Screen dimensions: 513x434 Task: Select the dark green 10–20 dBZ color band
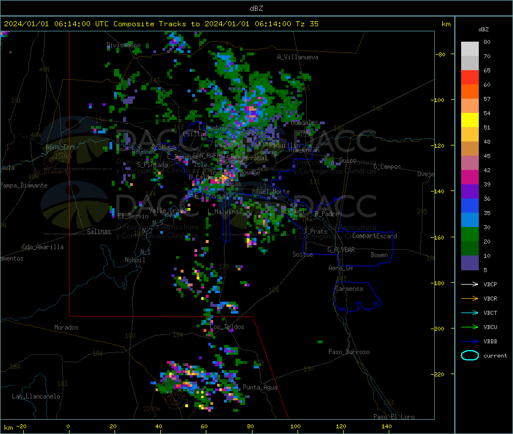(x=470, y=249)
